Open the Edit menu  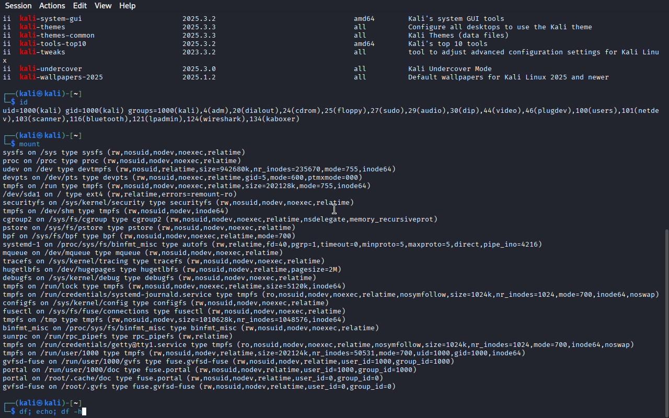tap(80, 6)
